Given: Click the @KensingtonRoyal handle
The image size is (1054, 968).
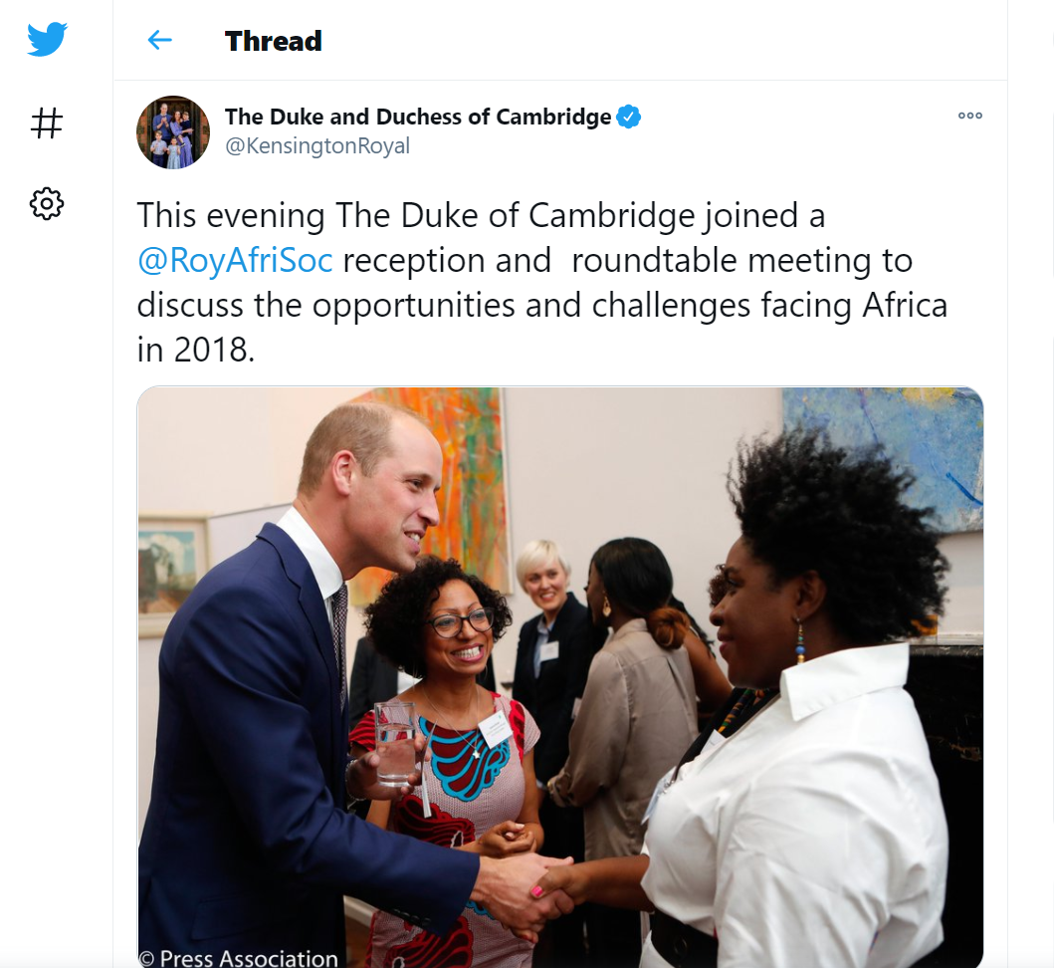Looking at the screenshot, I should (317, 146).
